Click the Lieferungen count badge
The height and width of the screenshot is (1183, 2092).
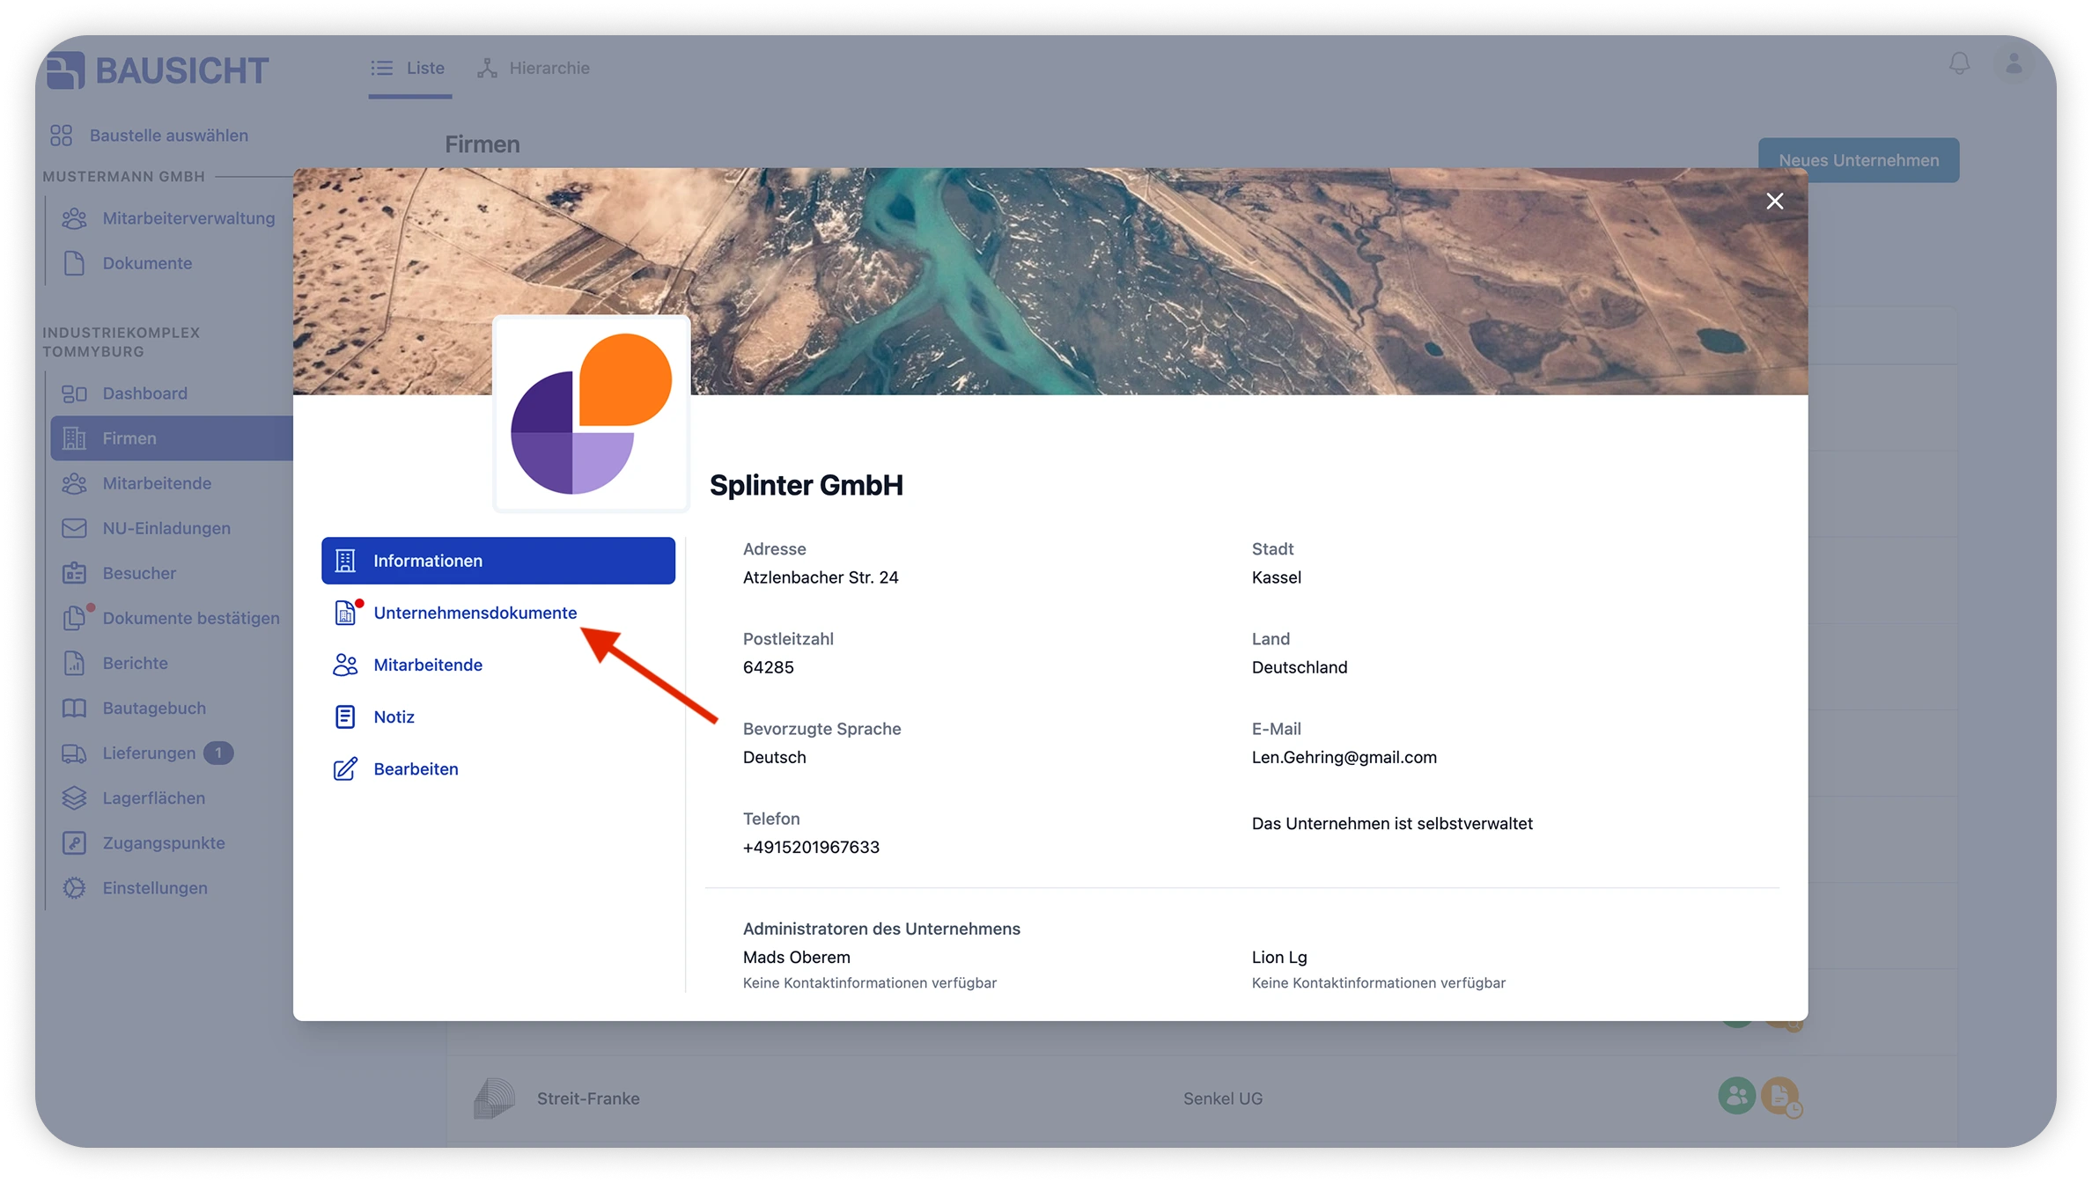(x=218, y=753)
